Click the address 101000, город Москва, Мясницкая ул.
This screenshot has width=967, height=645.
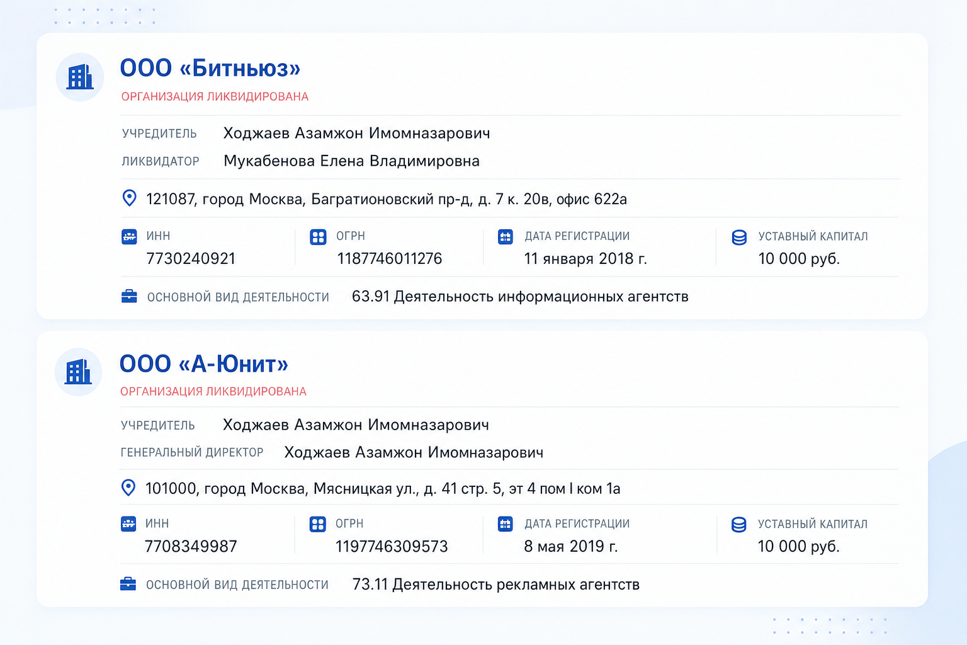tap(383, 489)
